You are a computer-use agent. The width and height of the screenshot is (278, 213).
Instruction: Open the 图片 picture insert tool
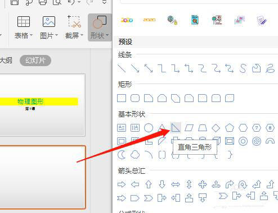(x=49, y=27)
